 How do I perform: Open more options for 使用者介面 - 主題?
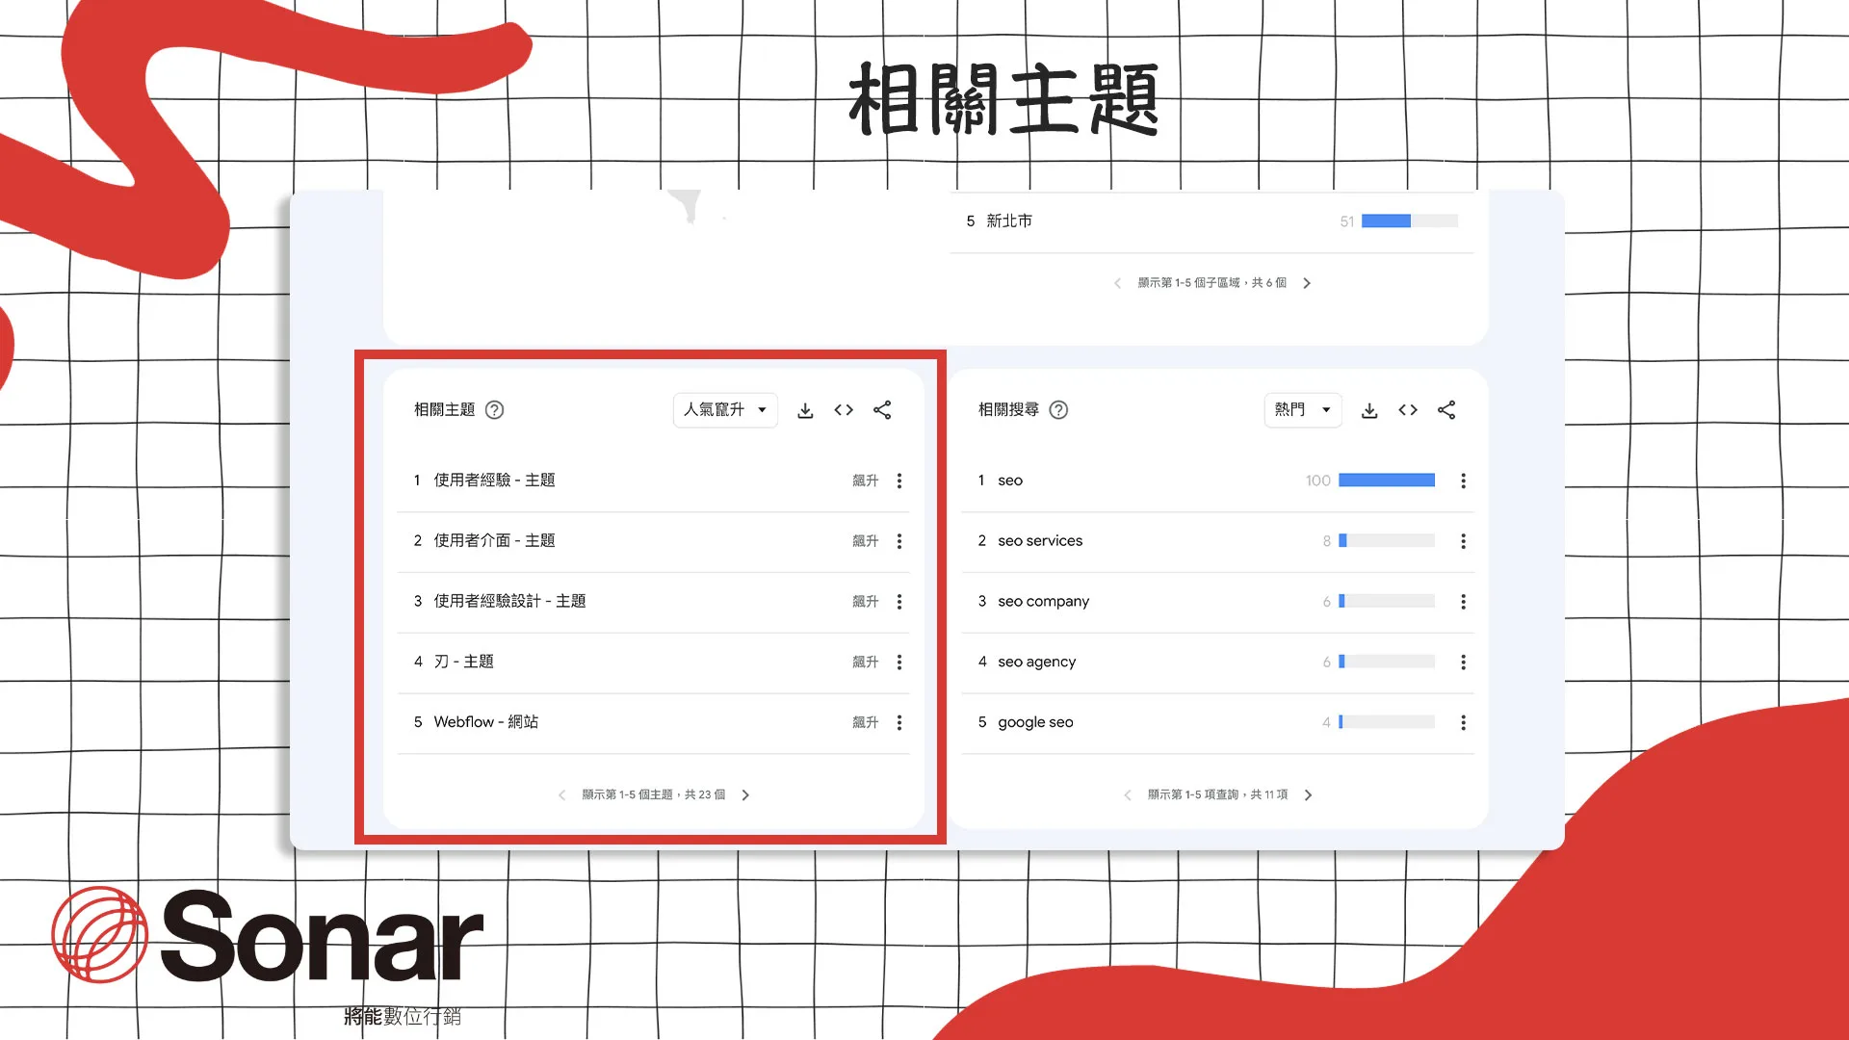(x=899, y=541)
